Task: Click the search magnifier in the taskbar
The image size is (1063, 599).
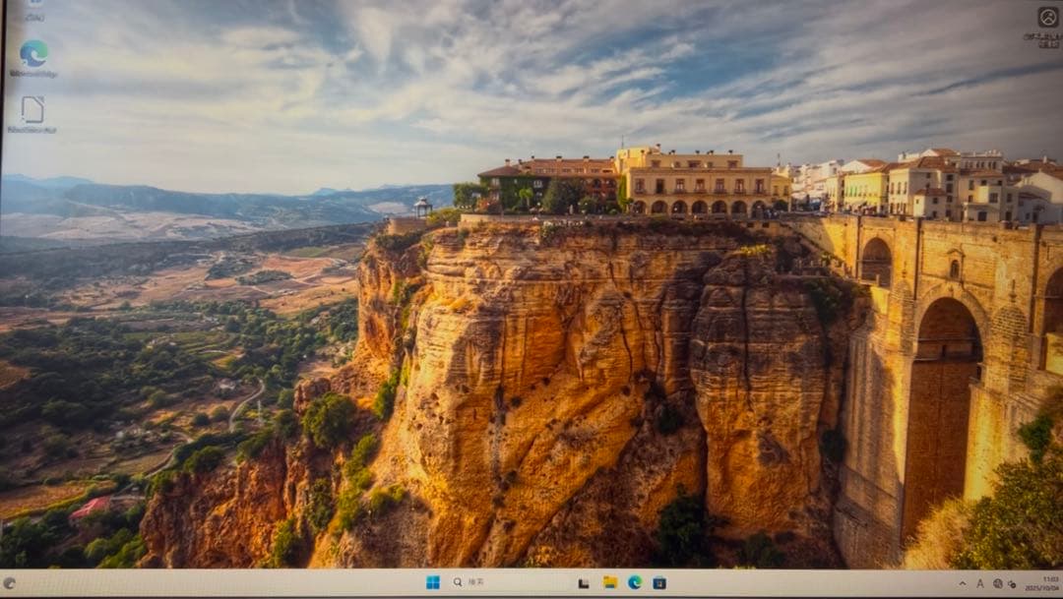Action: tap(458, 581)
